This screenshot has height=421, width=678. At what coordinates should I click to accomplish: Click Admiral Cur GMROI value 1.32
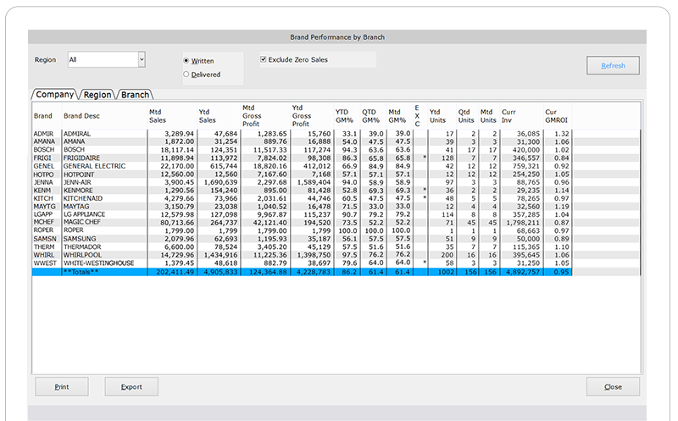[562, 134]
